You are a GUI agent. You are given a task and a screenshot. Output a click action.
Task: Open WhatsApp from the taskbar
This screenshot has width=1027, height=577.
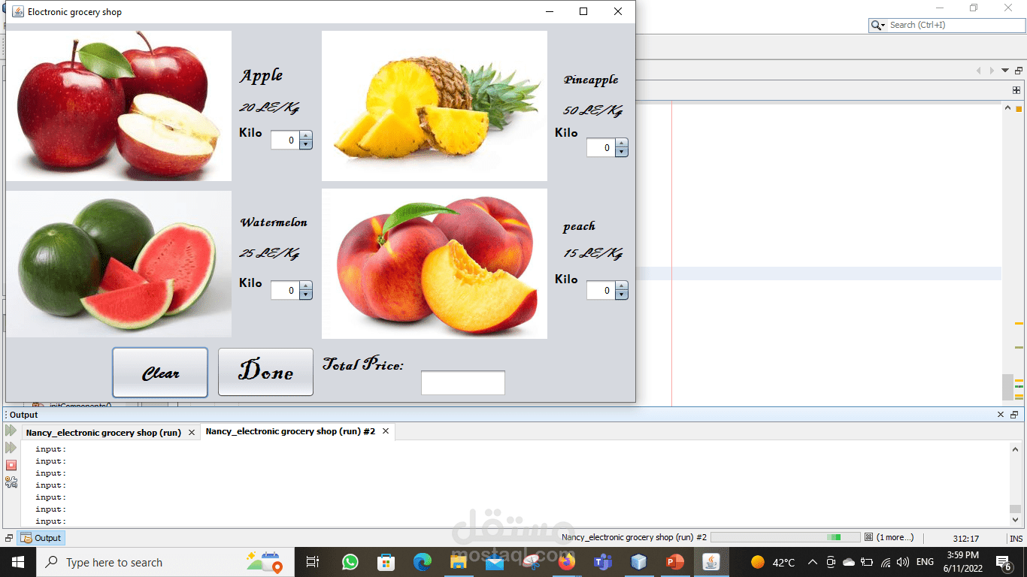tap(350, 562)
